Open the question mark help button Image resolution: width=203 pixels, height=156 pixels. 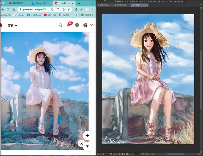87,146
